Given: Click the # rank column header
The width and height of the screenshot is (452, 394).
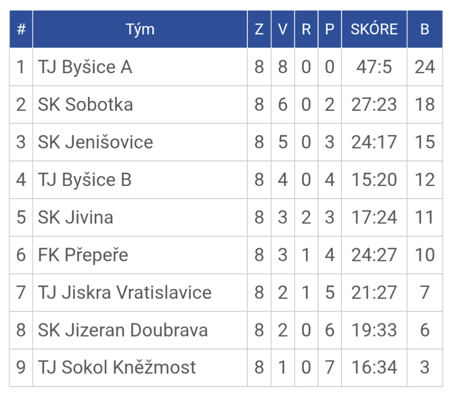Looking at the screenshot, I should 21,29.
